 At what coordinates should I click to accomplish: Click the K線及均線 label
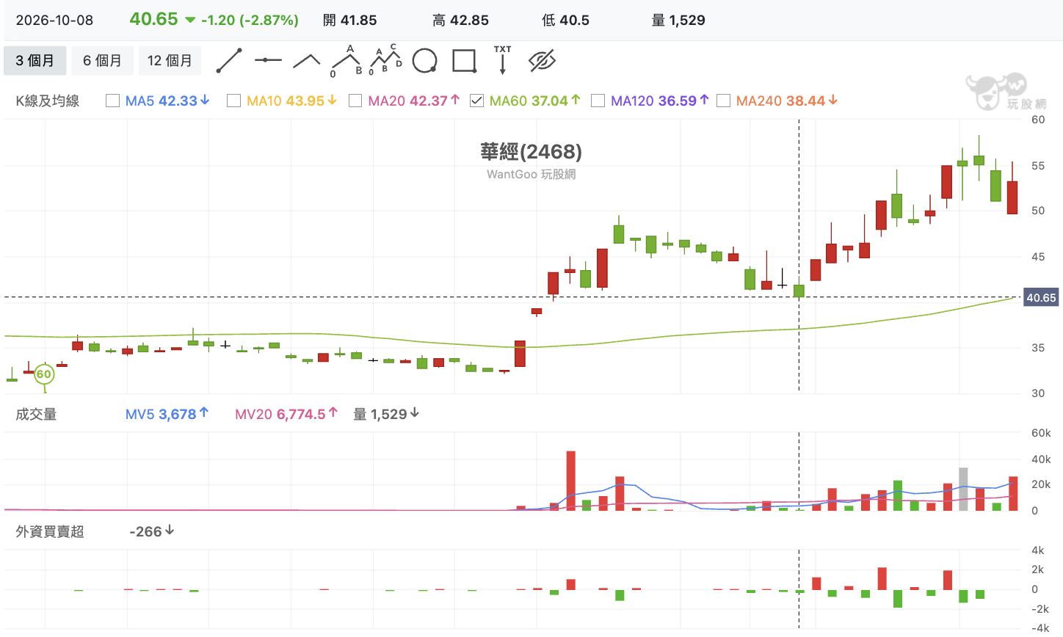(48, 101)
